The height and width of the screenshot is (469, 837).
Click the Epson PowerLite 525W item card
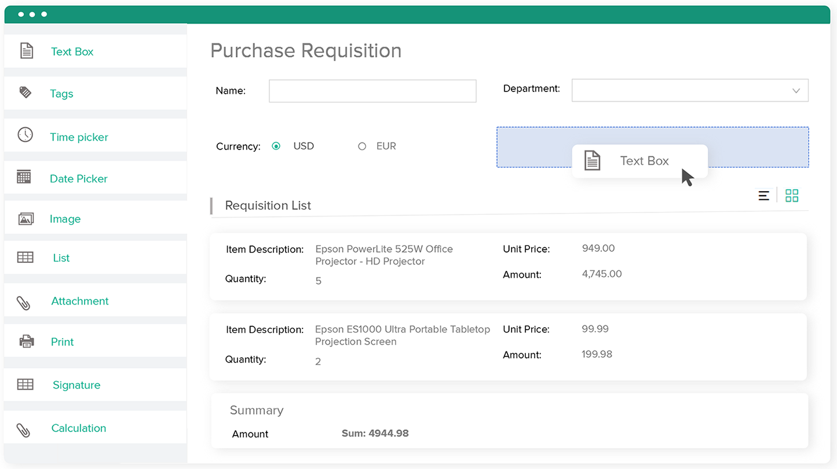[507, 266]
